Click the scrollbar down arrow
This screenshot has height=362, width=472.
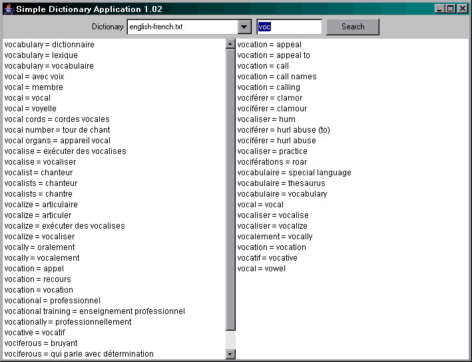pos(230,354)
